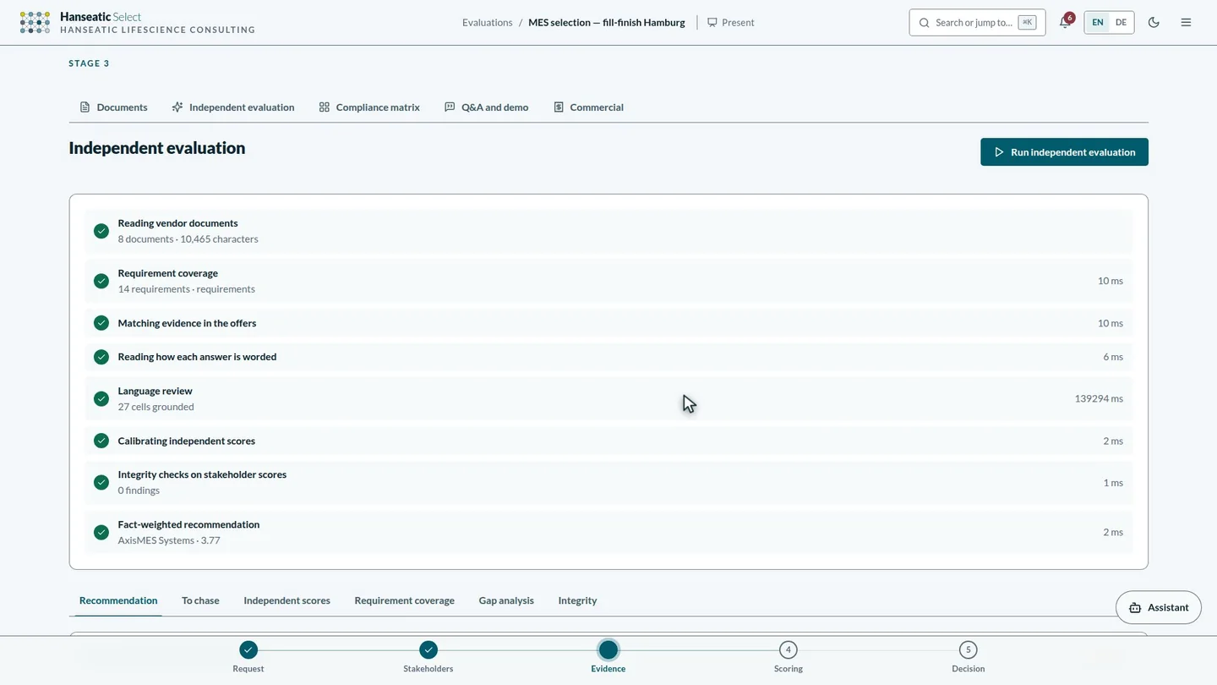This screenshot has width=1217, height=685.
Task: Click the search magnifier icon
Action: point(924,23)
